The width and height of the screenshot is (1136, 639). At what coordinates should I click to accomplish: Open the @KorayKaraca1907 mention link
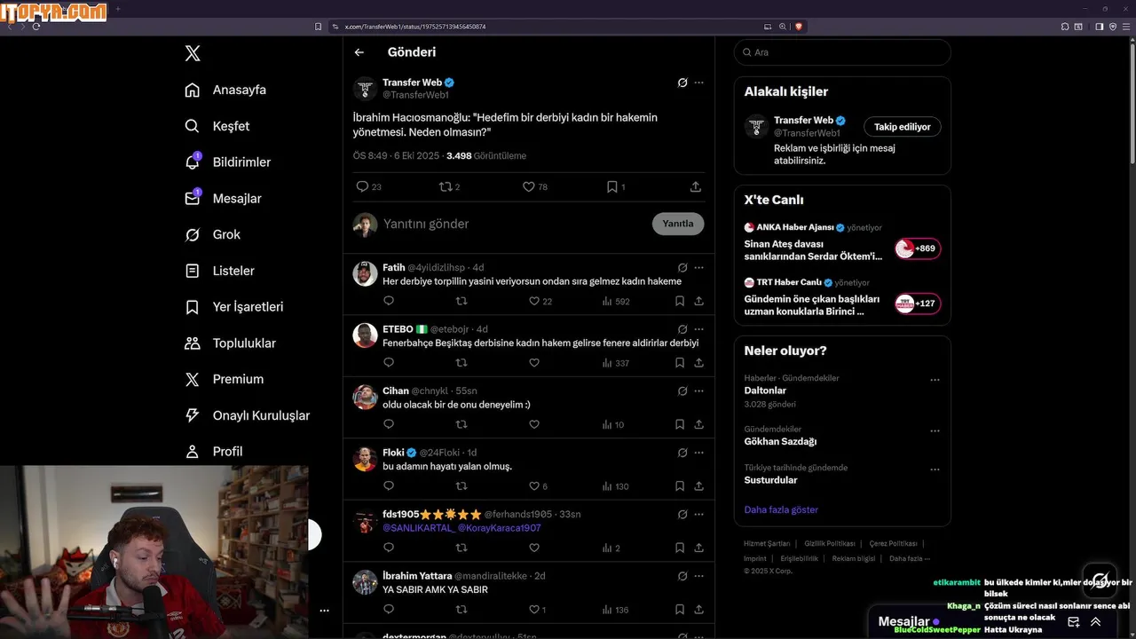click(x=500, y=527)
